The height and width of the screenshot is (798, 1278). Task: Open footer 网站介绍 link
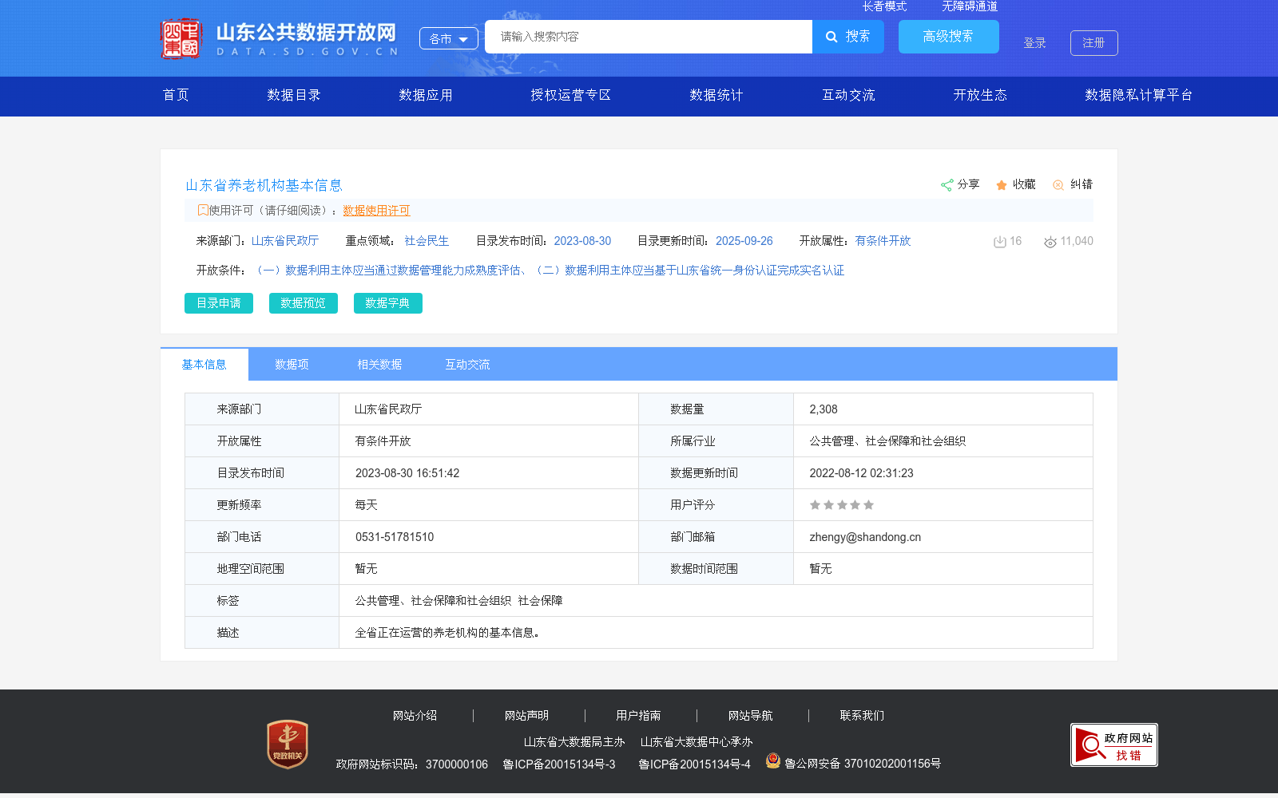[x=415, y=716]
